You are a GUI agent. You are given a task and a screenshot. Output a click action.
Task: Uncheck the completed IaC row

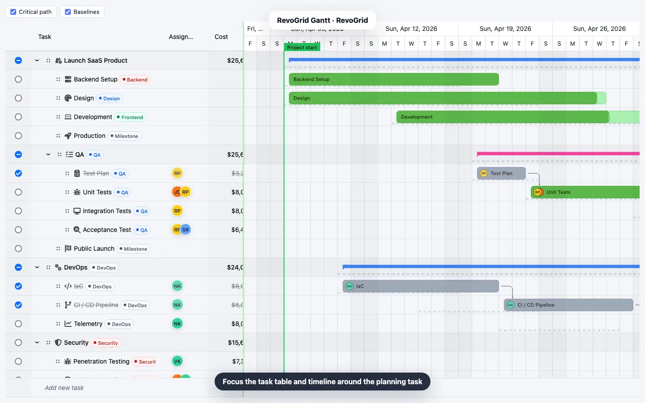(18, 286)
